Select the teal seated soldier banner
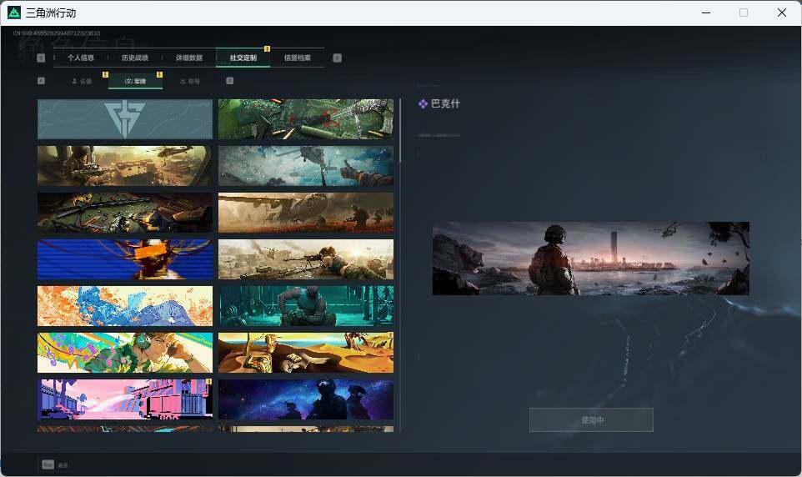 click(x=306, y=306)
